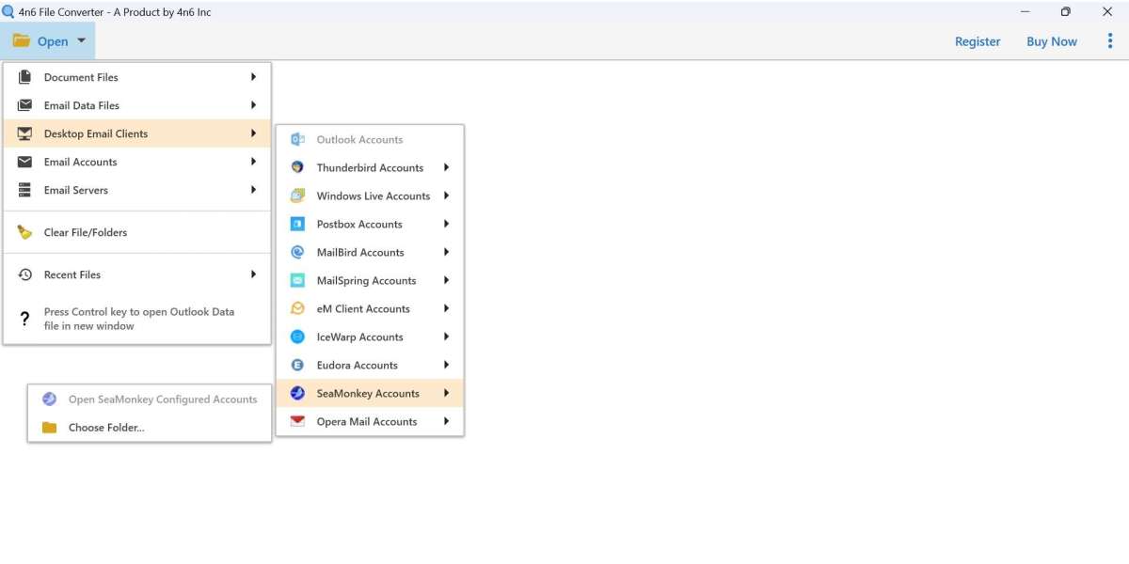This screenshot has height=564, width=1129.
Task: Expand the eM Client Accounts arrow
Action: click(x=447, y=308)
